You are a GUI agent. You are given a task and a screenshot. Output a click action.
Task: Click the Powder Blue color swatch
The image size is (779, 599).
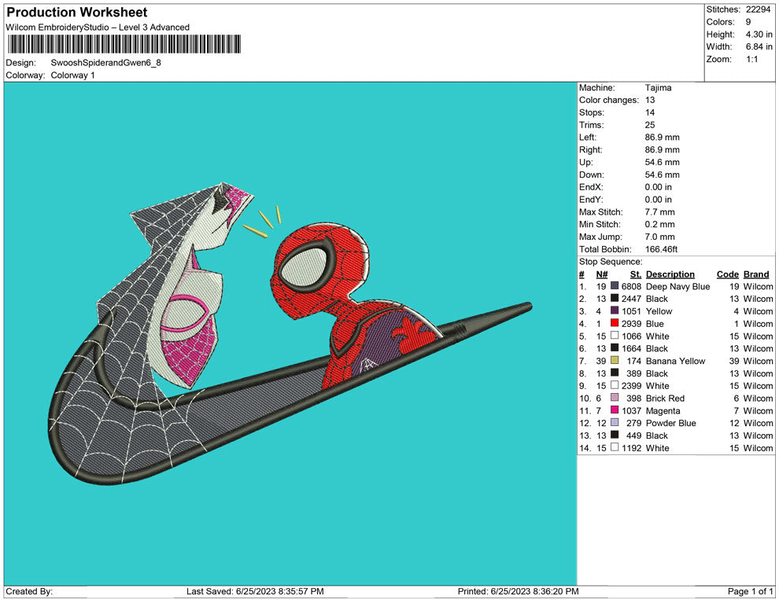click(x=615, y=423)
